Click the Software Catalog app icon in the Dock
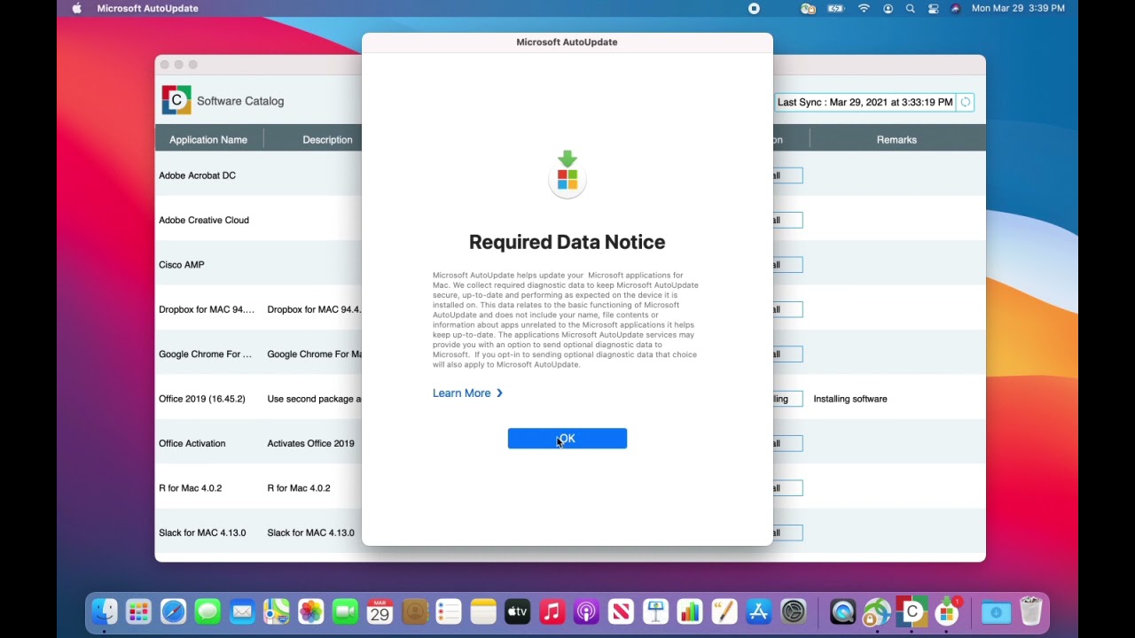The image size is (1135, 638). [912, 611]
